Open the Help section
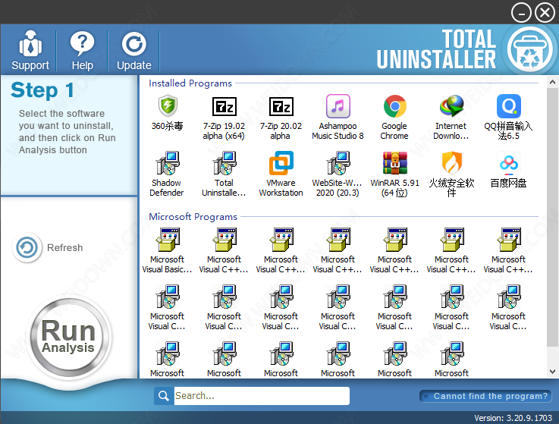Image resolution: width=559 pixels, height=424 pixels. [x=83, y=50]
